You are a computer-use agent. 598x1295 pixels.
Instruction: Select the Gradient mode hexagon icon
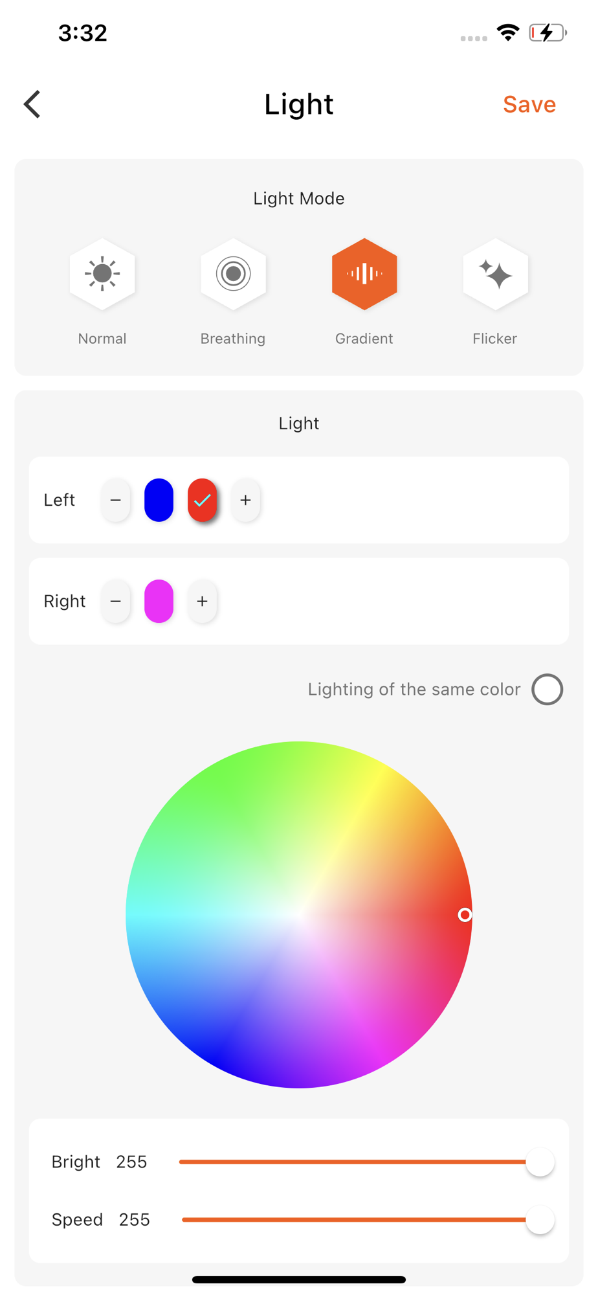[x=364, y=274]
